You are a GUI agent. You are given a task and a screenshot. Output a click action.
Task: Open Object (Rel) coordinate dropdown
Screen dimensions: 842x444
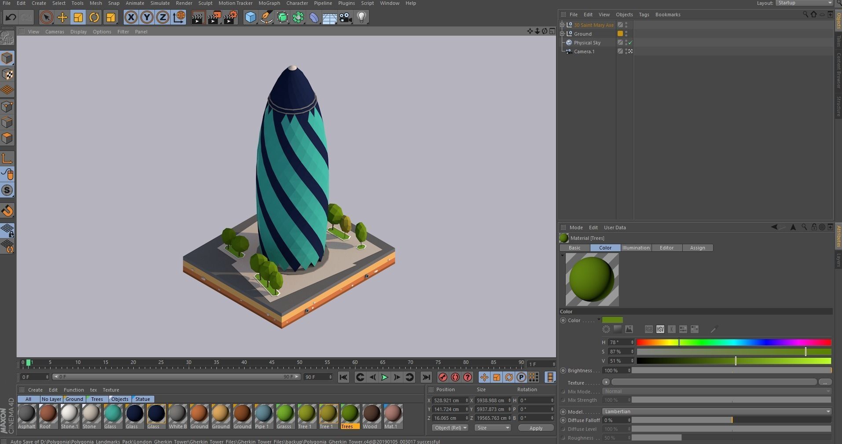pyautogui.click(x=450, y=428)
